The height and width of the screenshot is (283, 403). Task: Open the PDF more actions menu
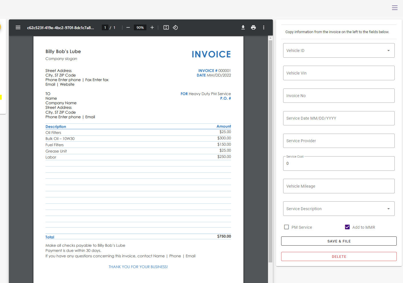(264, 28)
